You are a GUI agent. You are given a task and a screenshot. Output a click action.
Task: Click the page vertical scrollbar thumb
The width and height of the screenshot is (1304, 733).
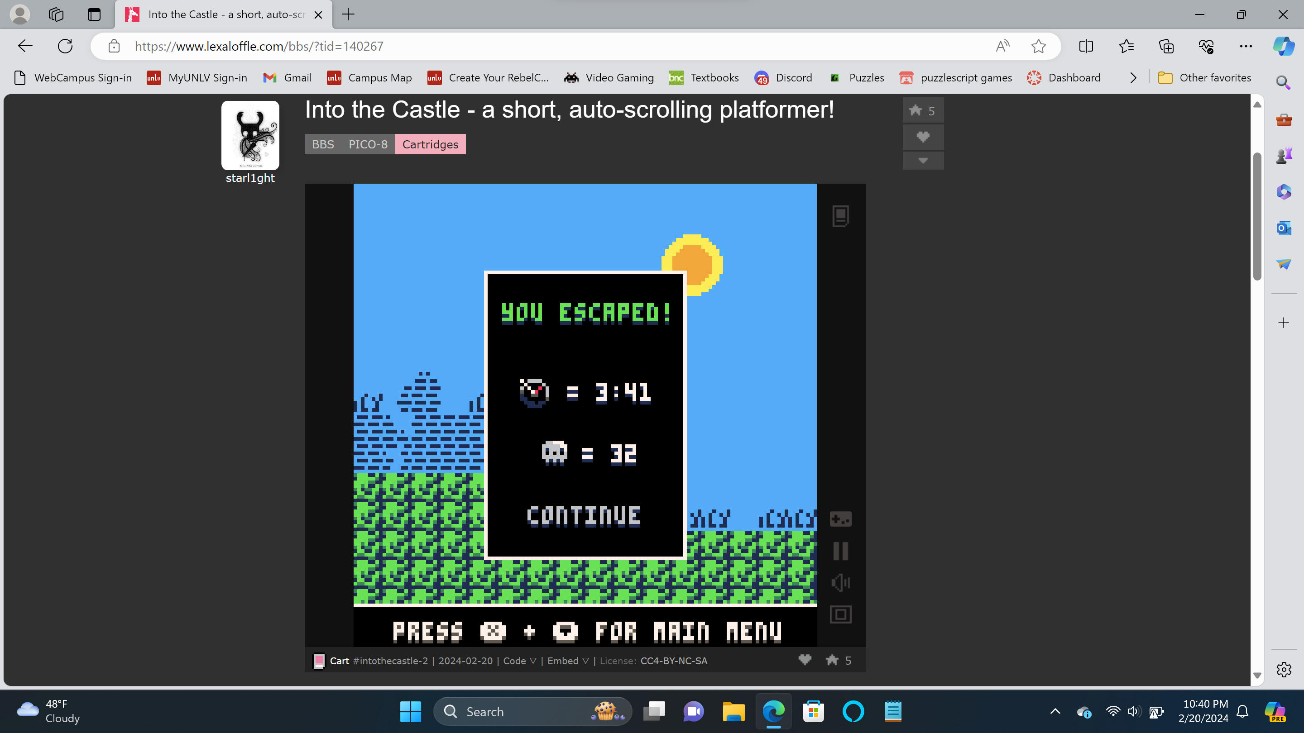point(1257,216)
